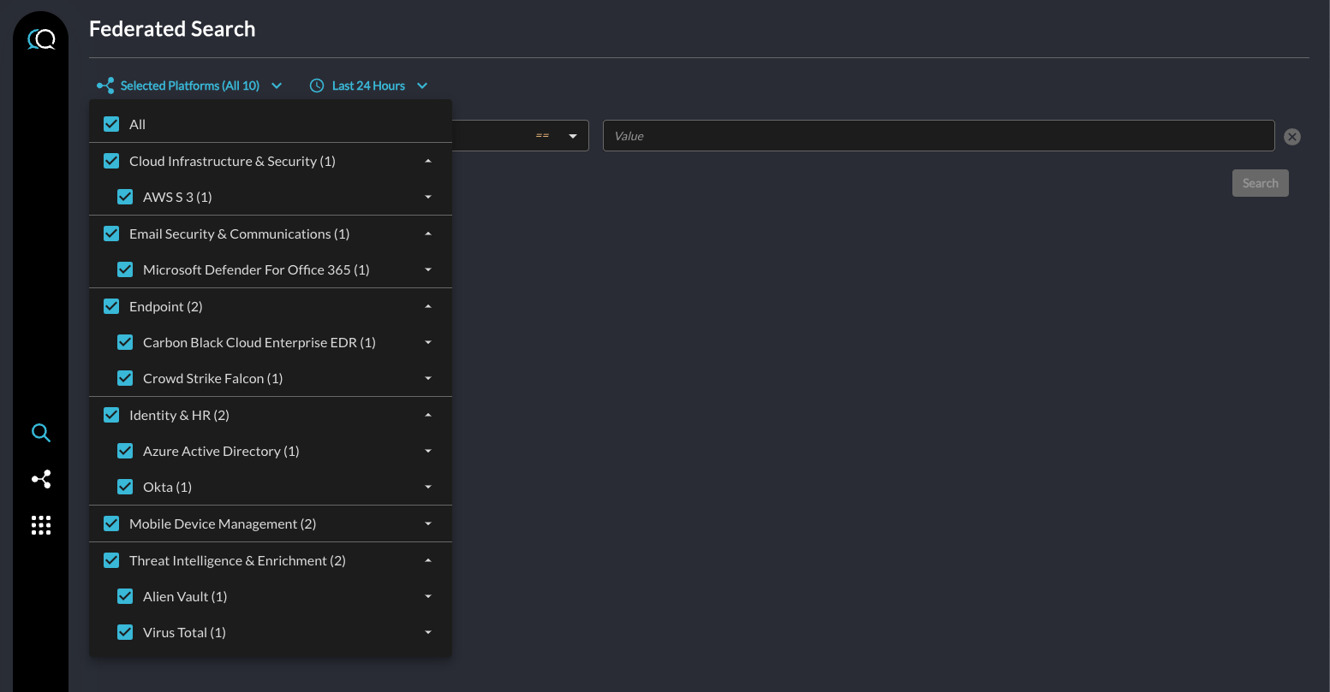Click the platforms network icon beside Selected Platforms

105,86
